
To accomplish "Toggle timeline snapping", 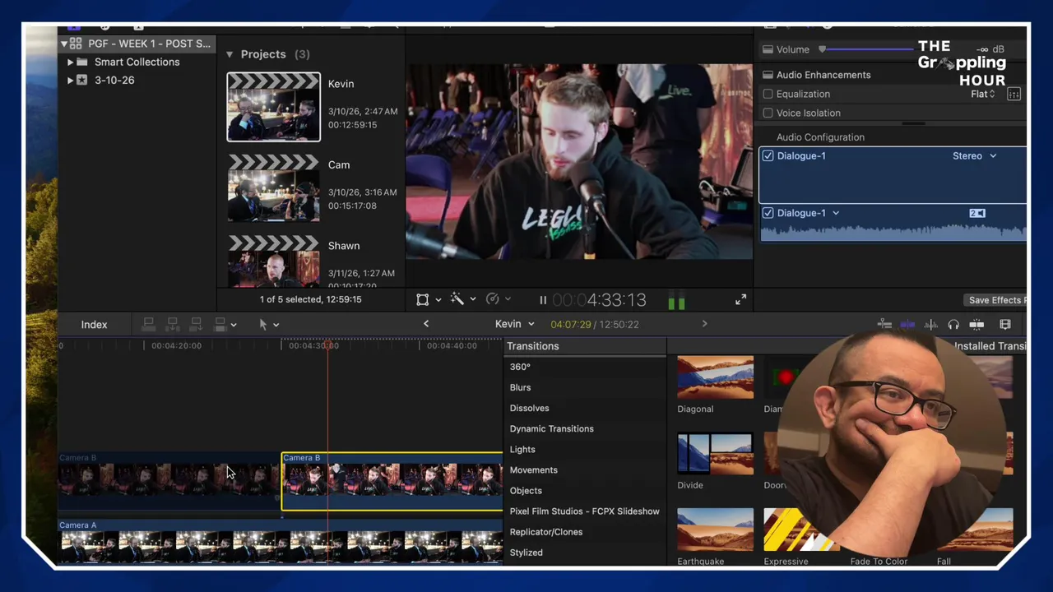I will 976,325.
